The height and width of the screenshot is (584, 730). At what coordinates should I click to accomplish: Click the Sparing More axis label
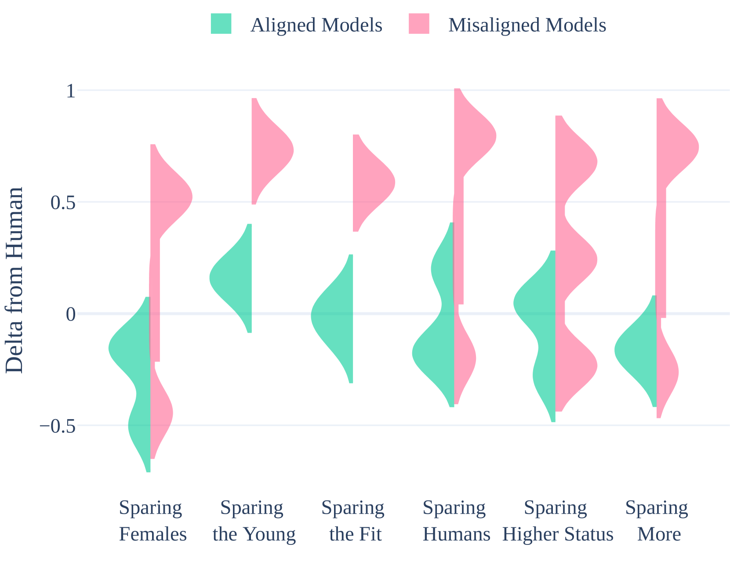658,521
